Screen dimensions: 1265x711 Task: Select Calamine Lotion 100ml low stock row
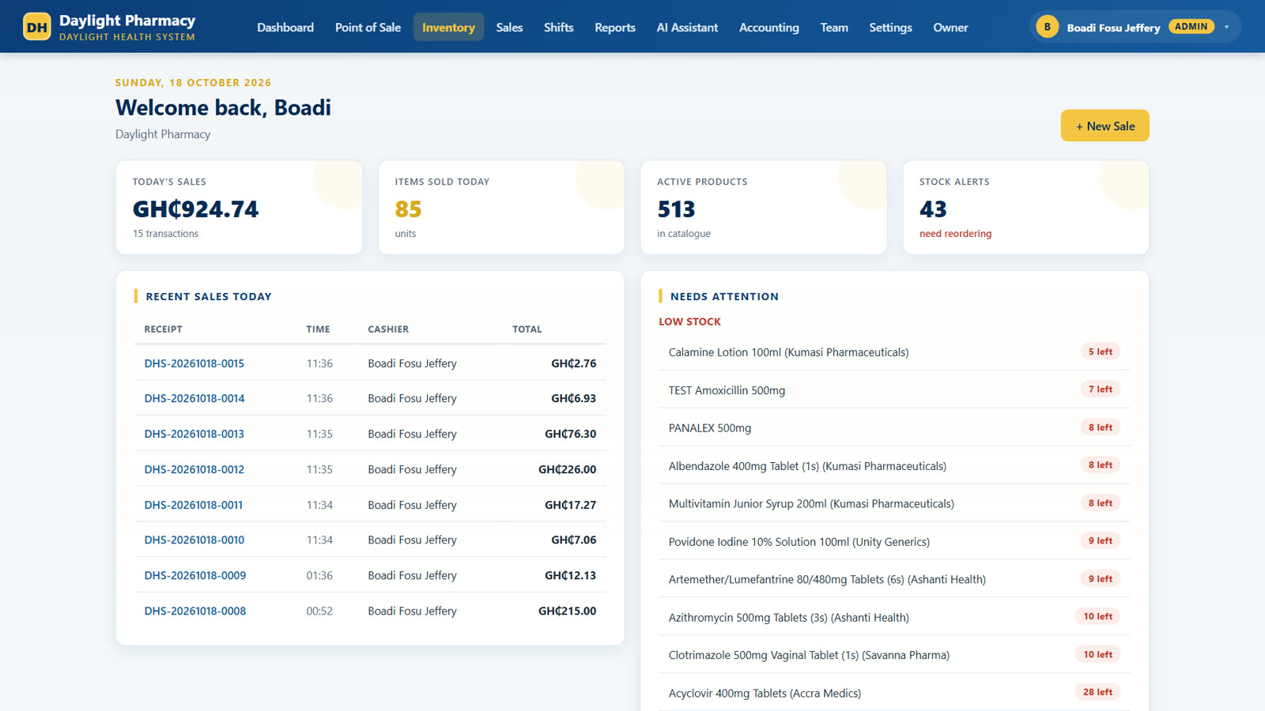pos(894,352)
